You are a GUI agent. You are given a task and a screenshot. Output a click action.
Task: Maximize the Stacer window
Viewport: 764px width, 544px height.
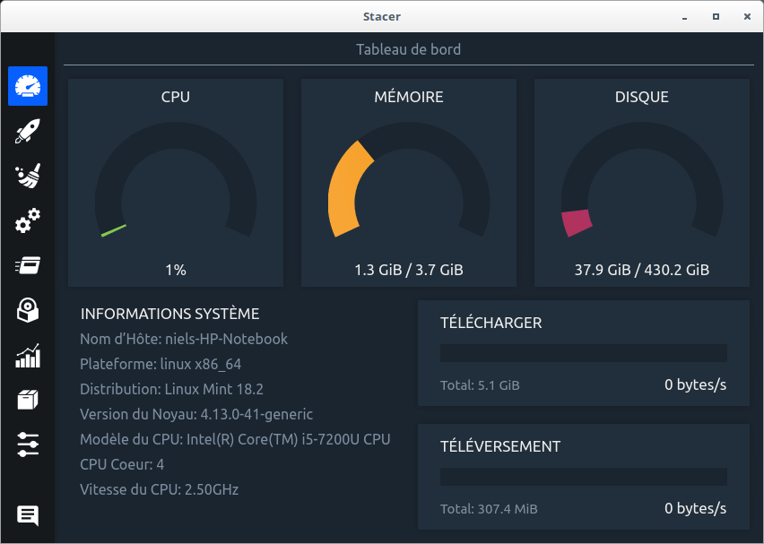(716, 16)
